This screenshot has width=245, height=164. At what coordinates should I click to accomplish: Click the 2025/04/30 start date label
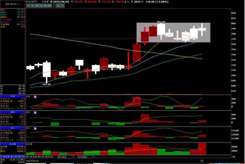pyautogui.click(x=32, y=161)
